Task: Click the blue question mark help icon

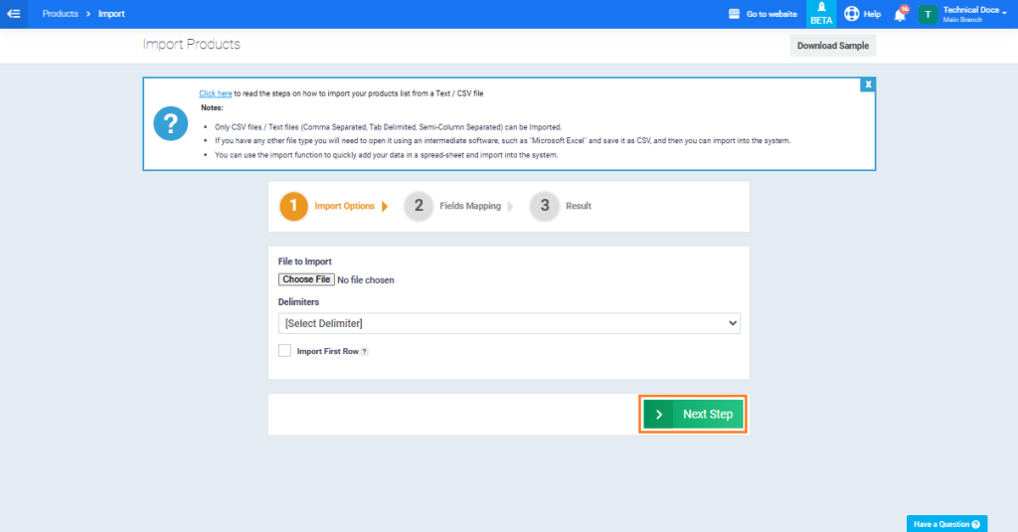Action: click(x=171, y=123)
